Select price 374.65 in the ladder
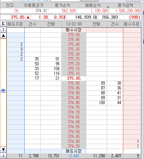Screen dimensions: 144x159 74,117
